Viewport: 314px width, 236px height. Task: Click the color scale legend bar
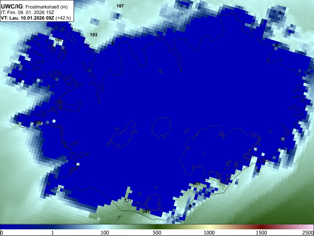point(157,227)
